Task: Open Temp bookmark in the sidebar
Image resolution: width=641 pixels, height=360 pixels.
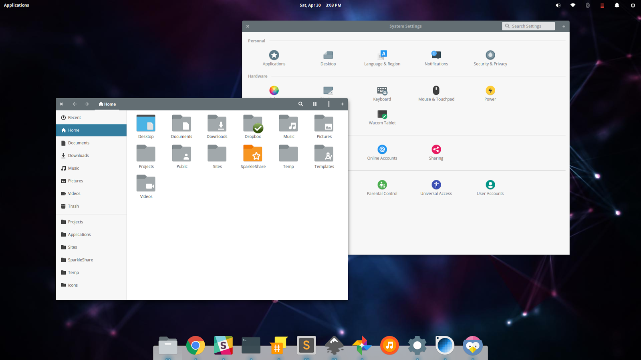Action: (x=91, y=273)
